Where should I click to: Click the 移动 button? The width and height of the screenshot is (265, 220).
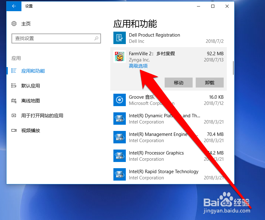pyautogui.click(x=178, y=83)
